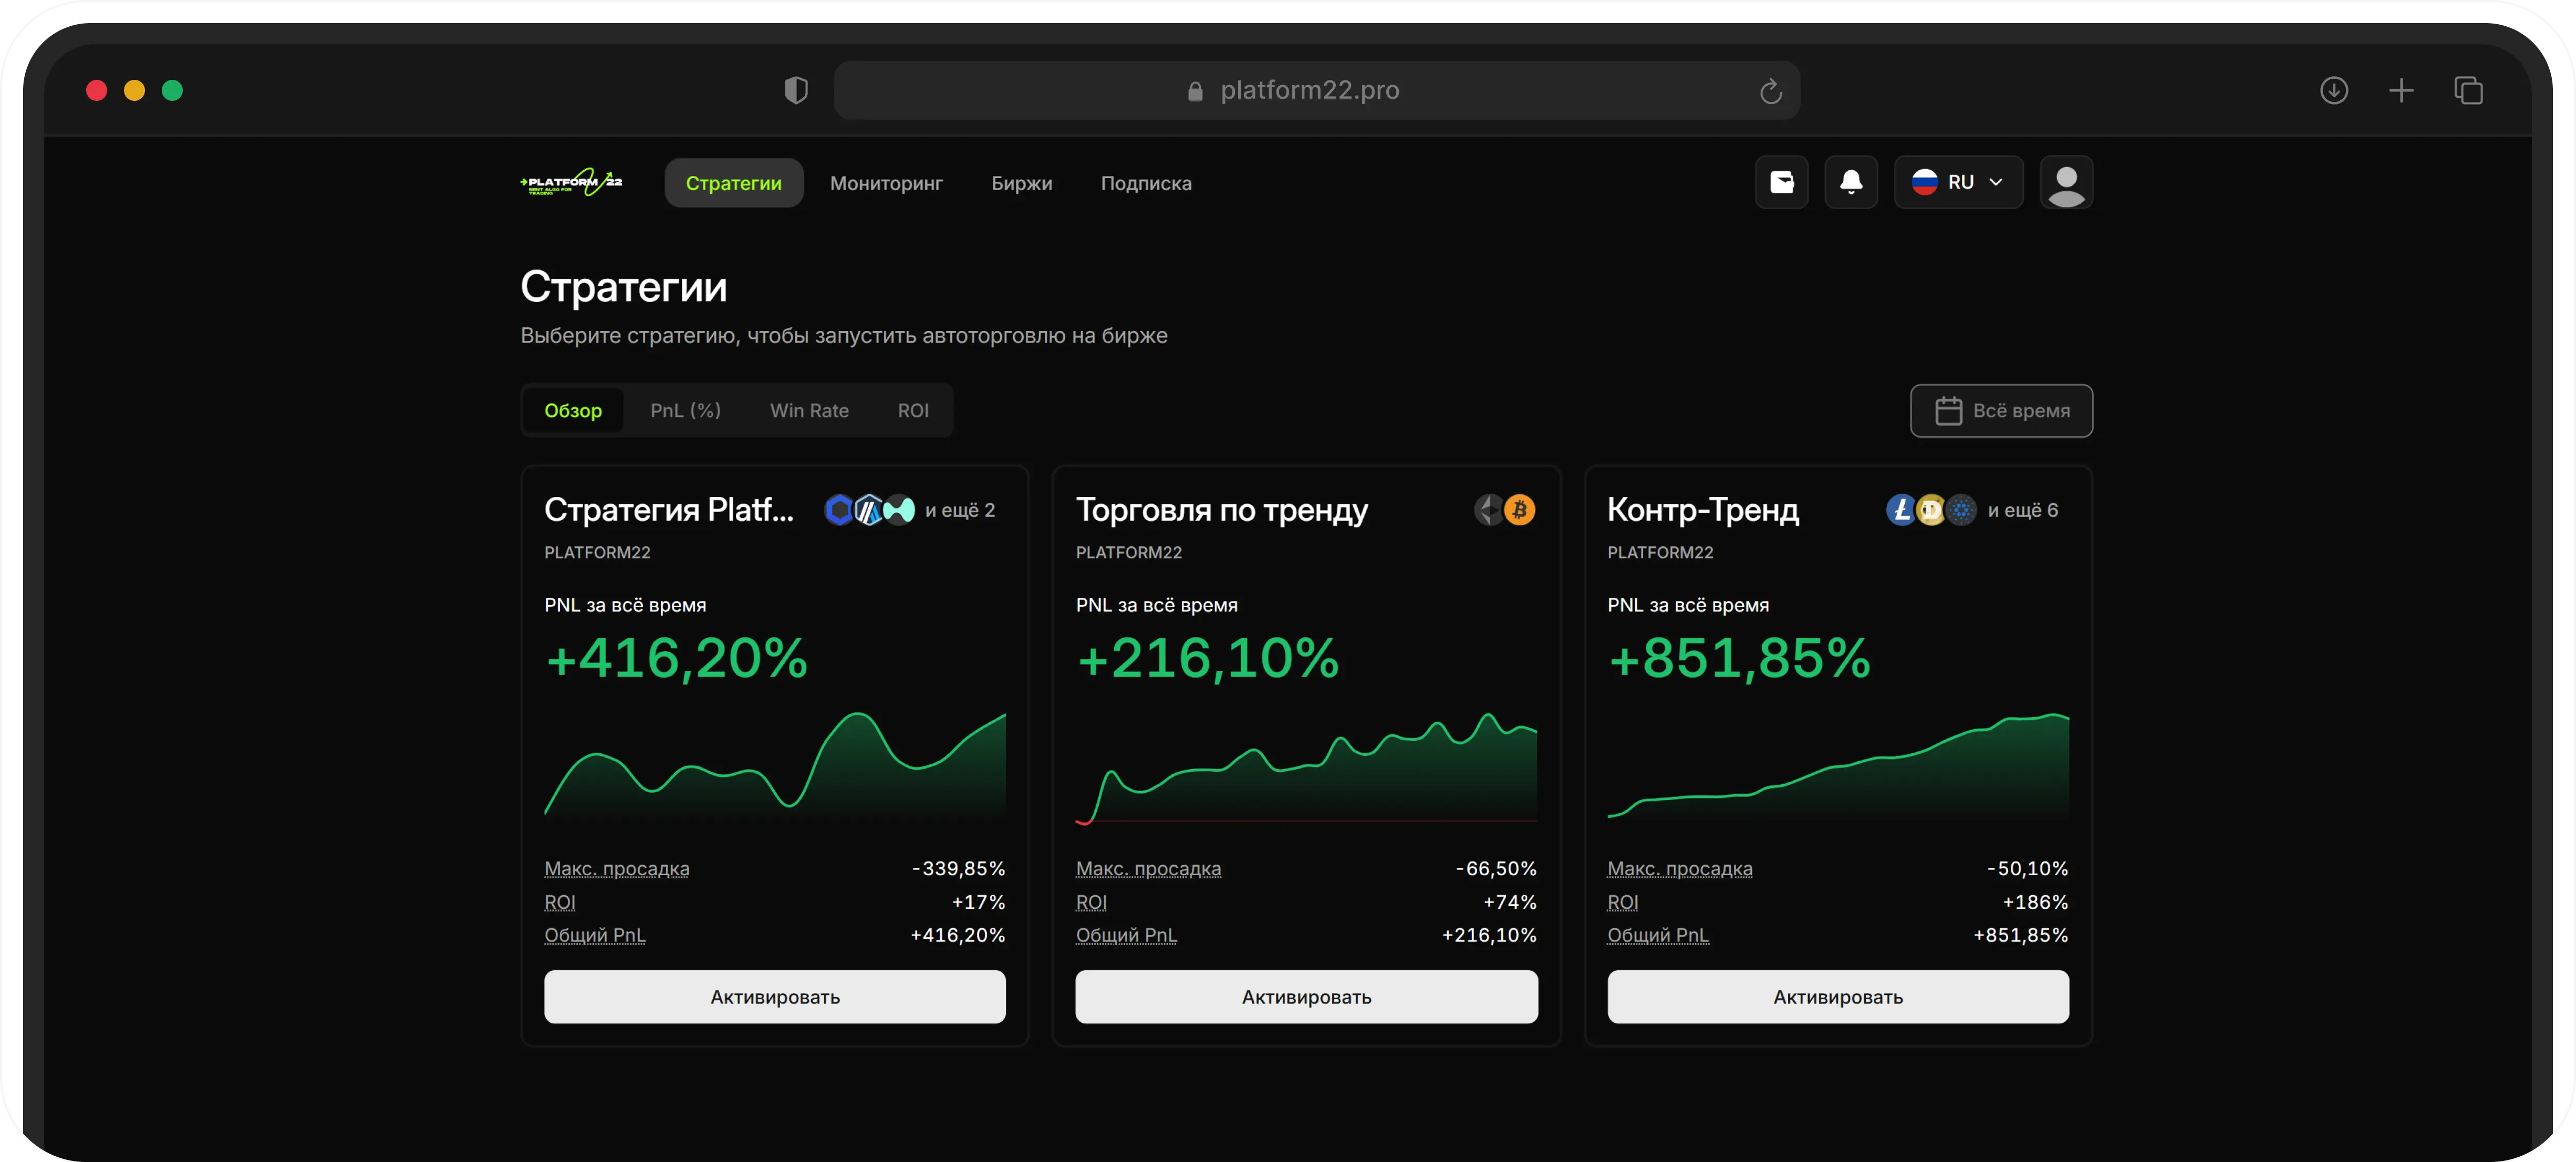
Task: Open Контр-Тренд card title
Action: coord(1702,510)
